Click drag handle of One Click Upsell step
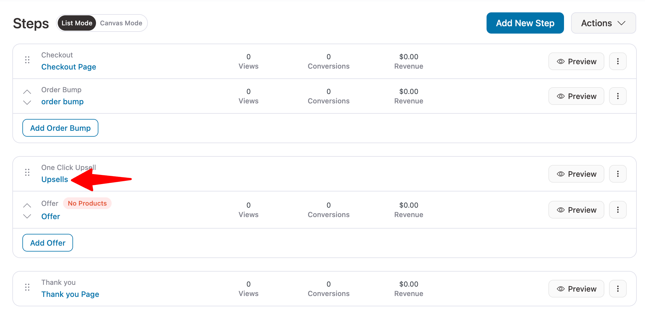The image size is (645, 324). click(x=27, y=173)
